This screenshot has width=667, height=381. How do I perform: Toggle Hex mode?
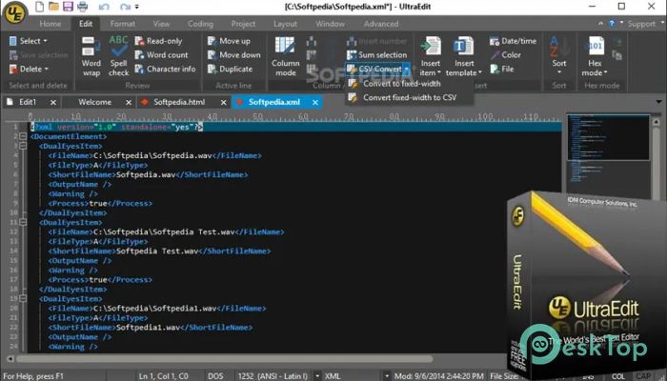tap(595, 56)
